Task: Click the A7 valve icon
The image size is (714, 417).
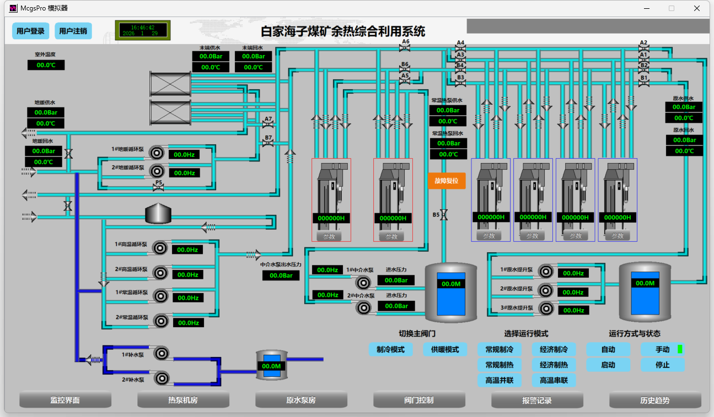Action: click(269, 126)
